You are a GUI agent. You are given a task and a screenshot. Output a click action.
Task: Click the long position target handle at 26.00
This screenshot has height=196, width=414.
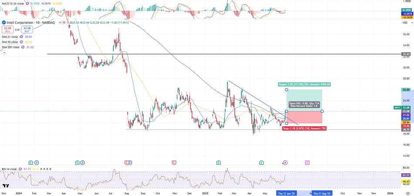[x=286, y=90]
